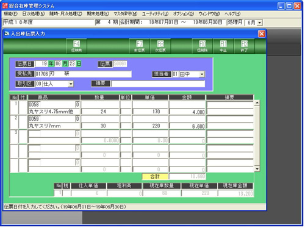Click the 受払先 field containing 01706

click(x=84, y=74)
